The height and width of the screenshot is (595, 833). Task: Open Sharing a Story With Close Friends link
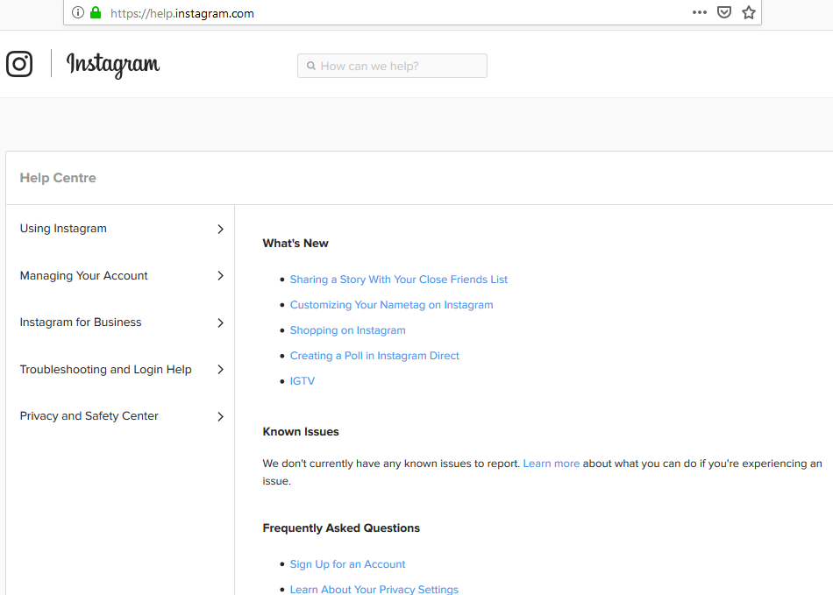pyautogui.click(x=399, y=280)
